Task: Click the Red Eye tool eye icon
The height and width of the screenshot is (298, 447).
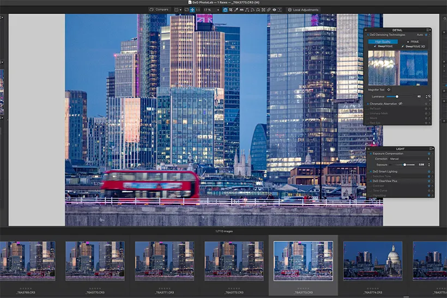Action: coord(274,10)
